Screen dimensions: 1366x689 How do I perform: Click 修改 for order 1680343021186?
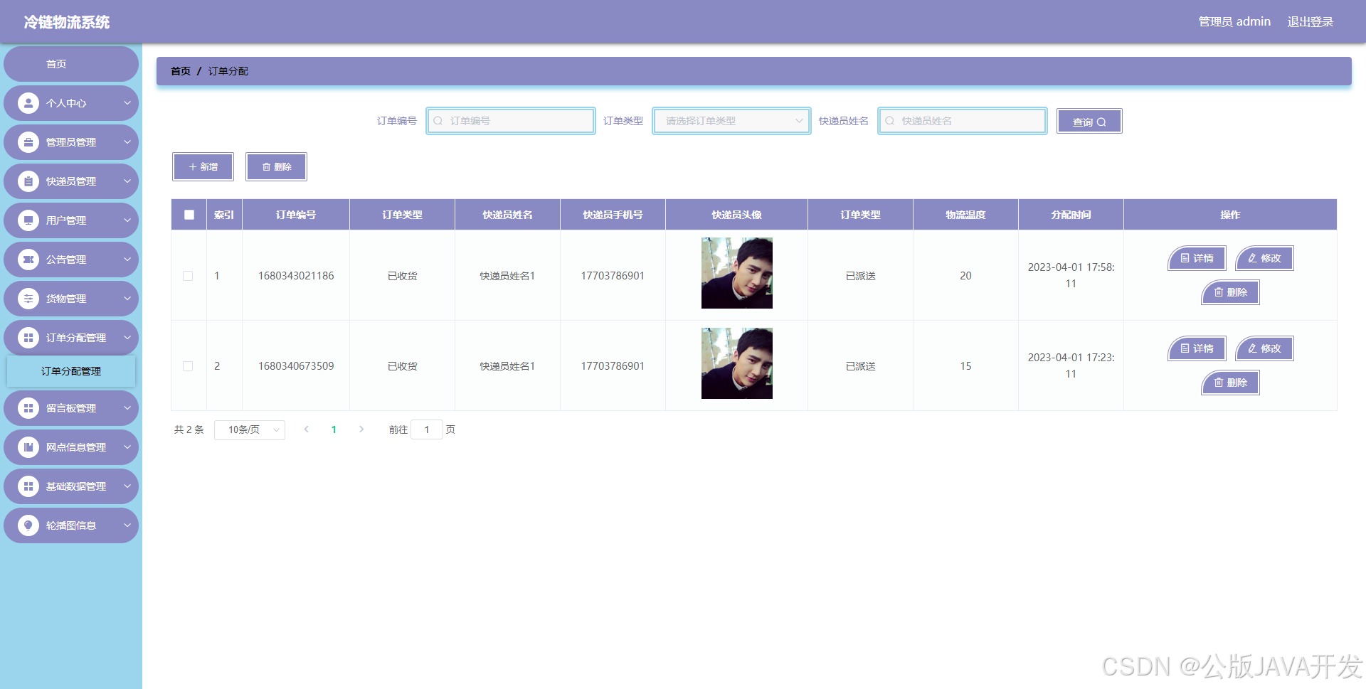[1264, 258]
